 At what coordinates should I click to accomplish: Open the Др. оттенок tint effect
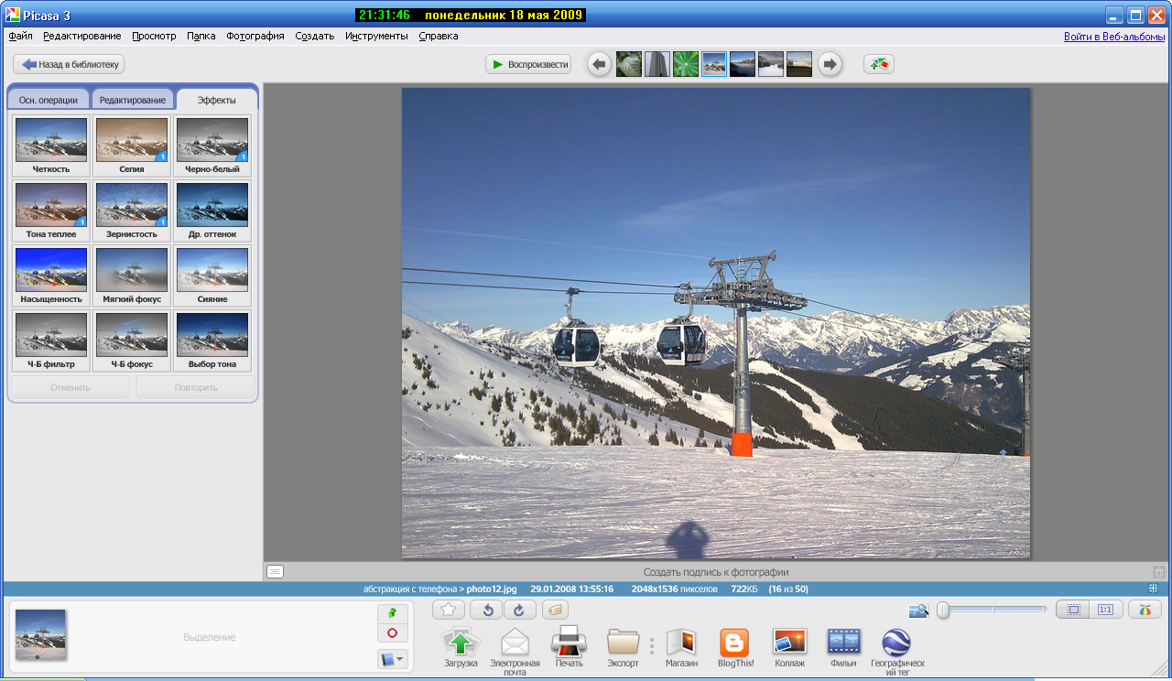(212, 211)
